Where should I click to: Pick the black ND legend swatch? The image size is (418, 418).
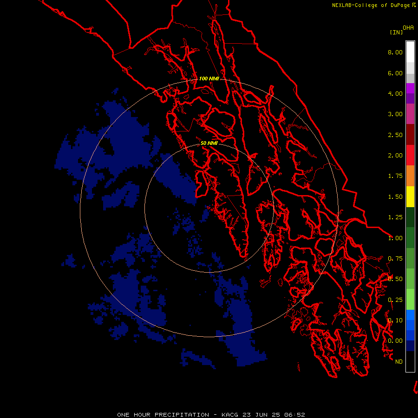tap(410, 361)
